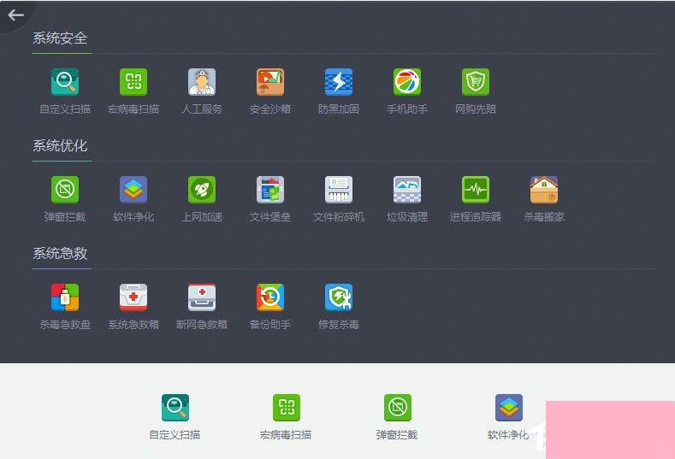Open 弹窗拦截 in the 系统优化 section
675x459 pixels.
(65, 189)
